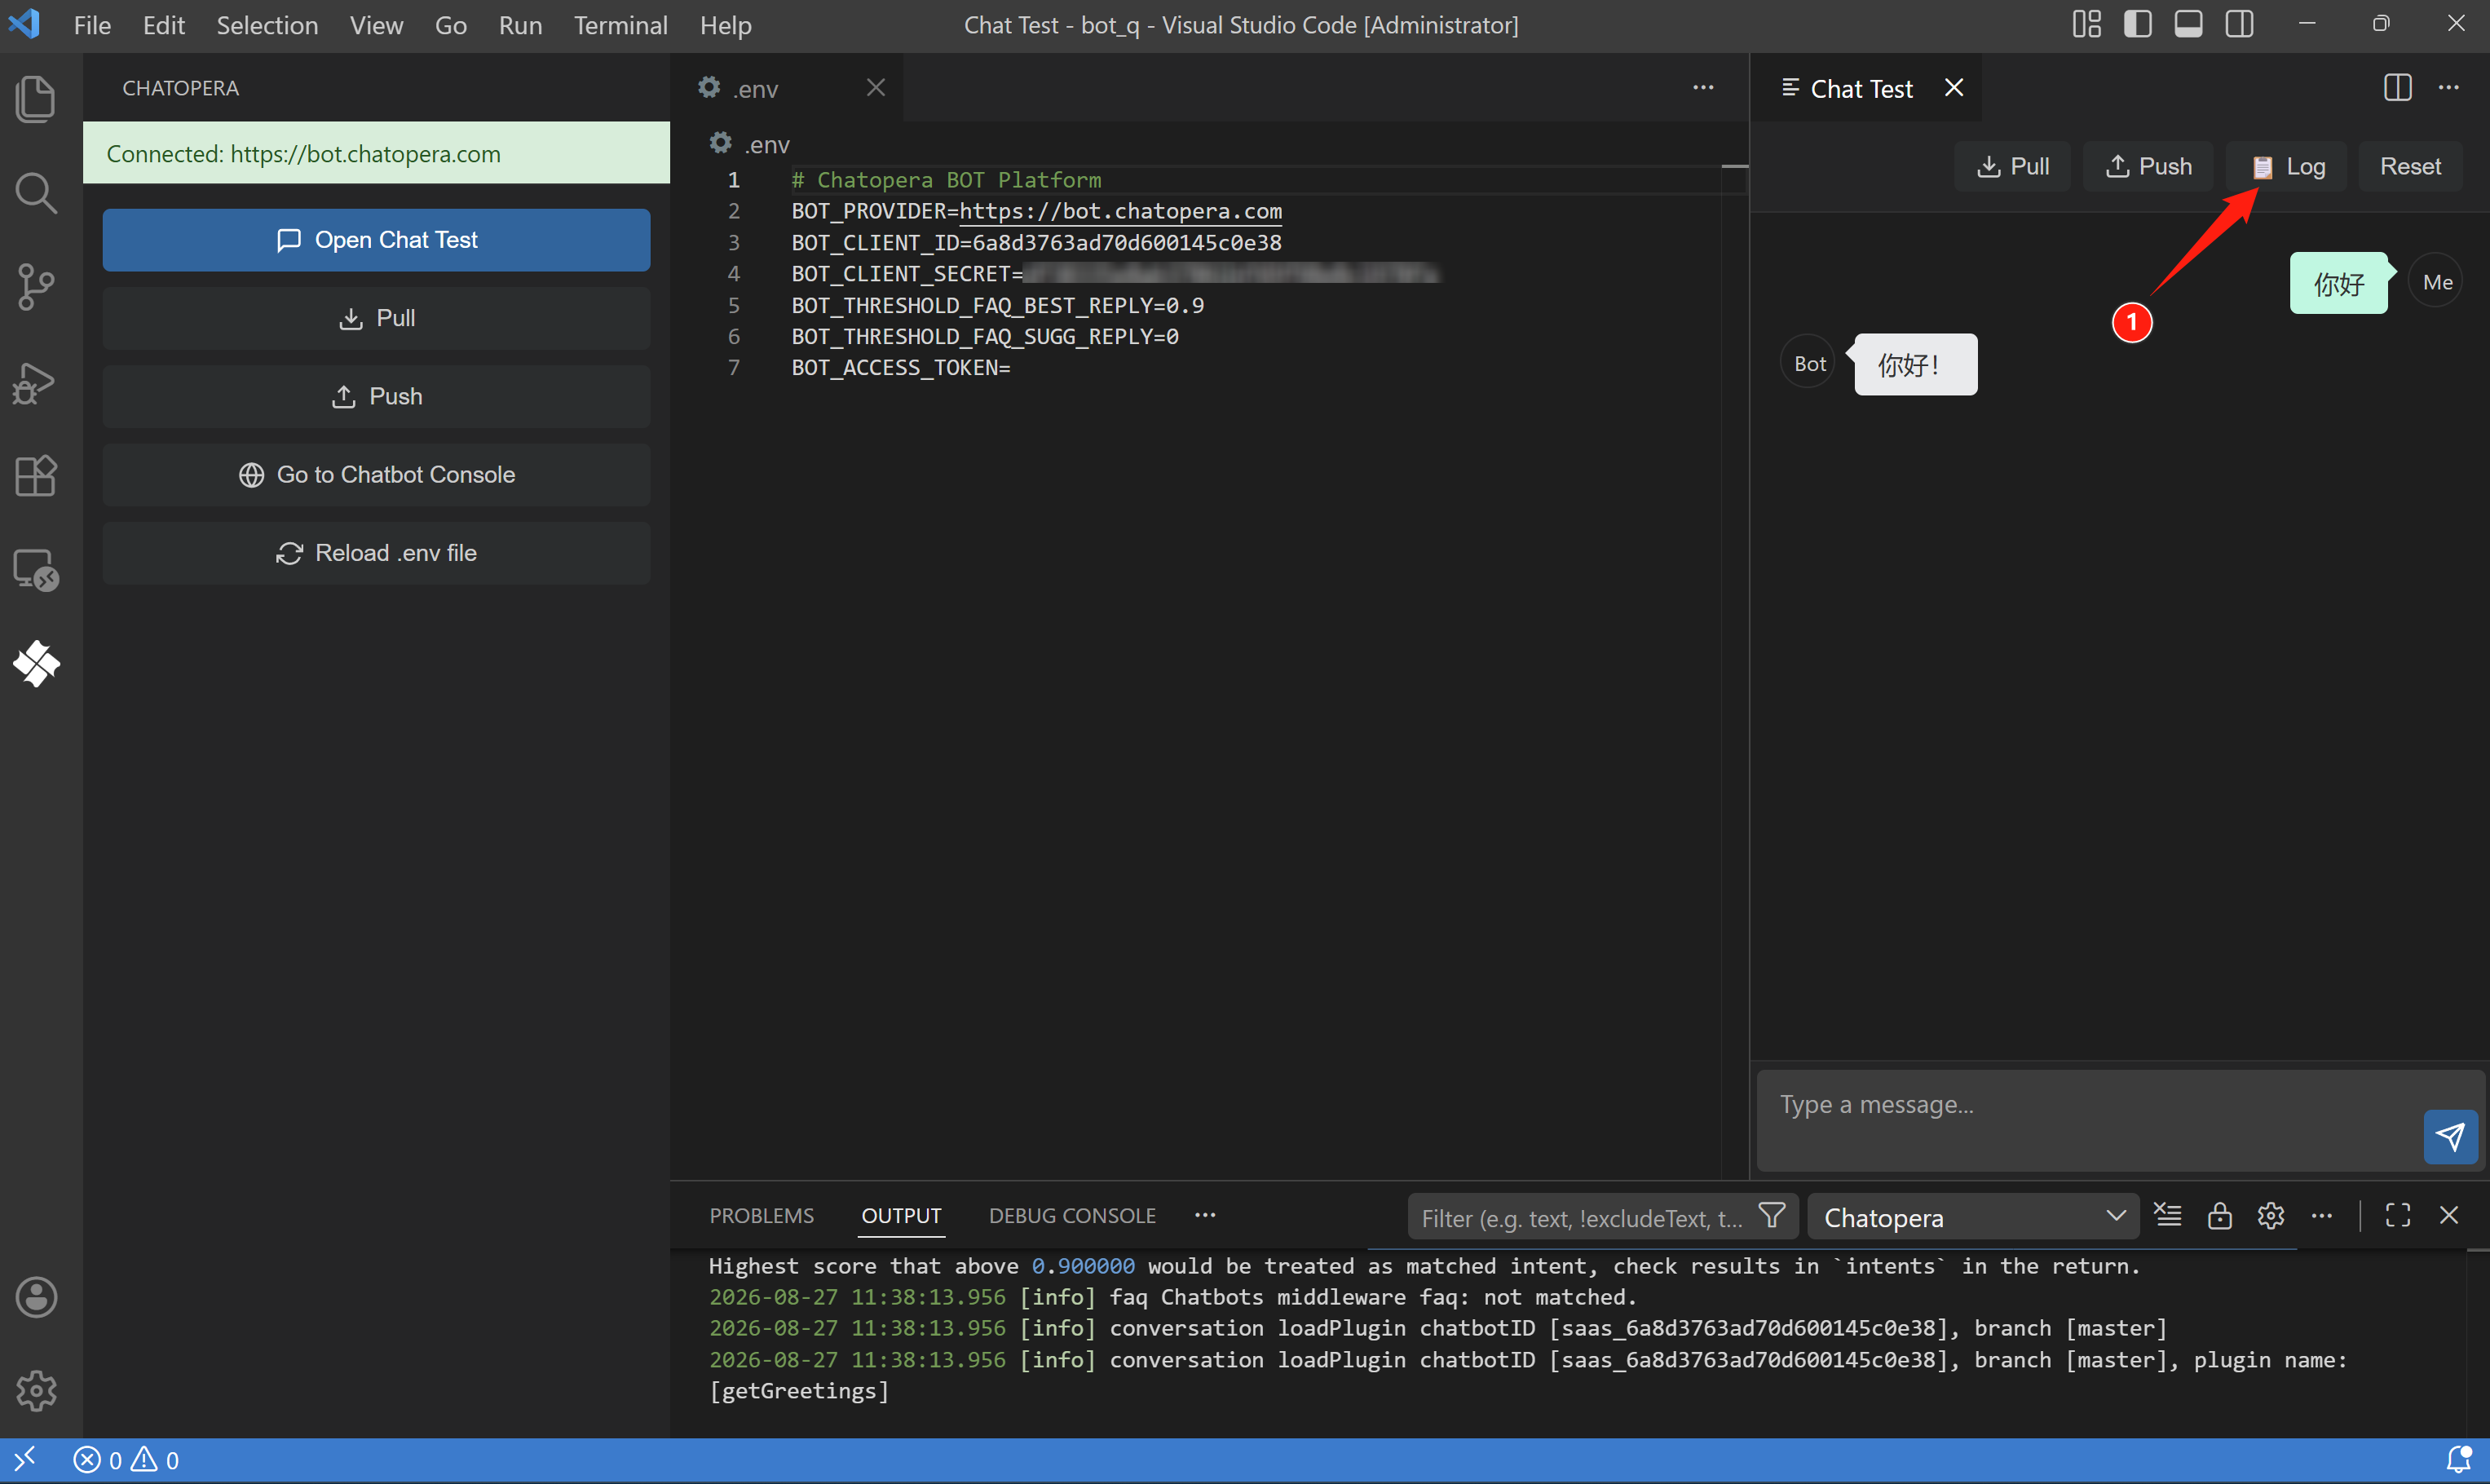This screenshot has height=1484, width=2490.
Task: Open more actions for Chat Test editor
Action: pos(2448,88)
